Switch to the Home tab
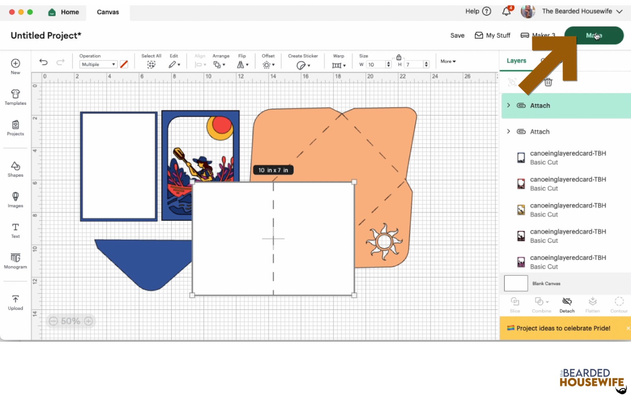The width and height of the screenshot is (631, 401). point(63,12)
